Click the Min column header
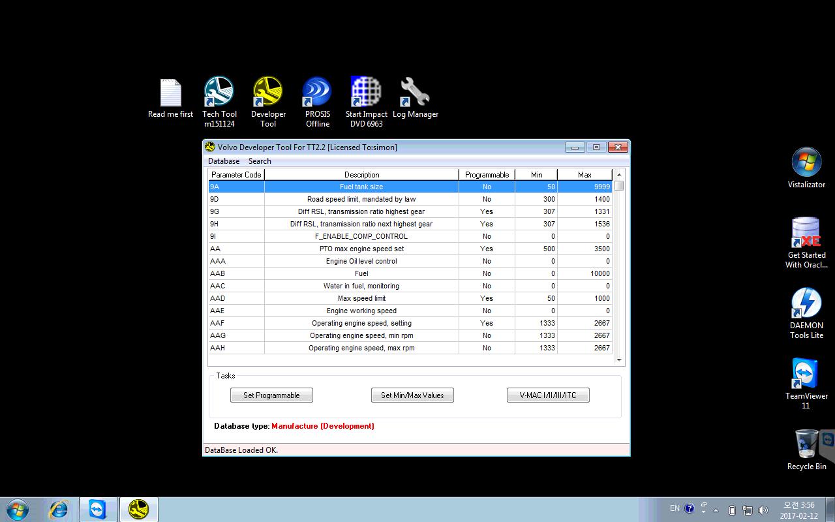835x522 pixels. pos(536,175)
